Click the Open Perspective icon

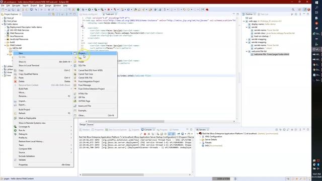(x=300, y=10)
